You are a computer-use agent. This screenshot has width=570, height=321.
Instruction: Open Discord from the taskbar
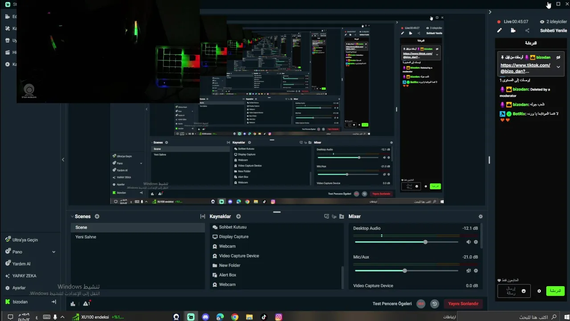[205, 317]
